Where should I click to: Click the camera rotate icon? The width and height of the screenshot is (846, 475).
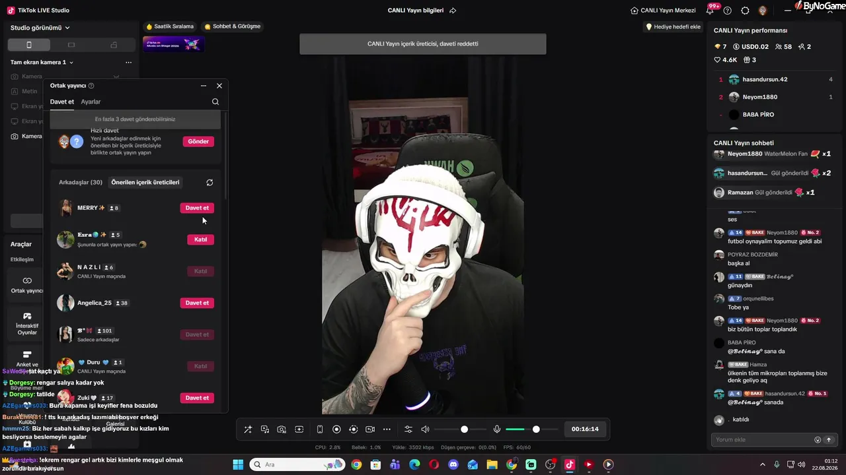(x=353, y=429)
